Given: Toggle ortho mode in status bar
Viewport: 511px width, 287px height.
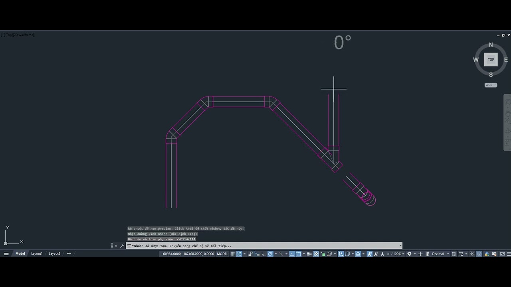Looking at the screenshot, I should coord(264,254).
